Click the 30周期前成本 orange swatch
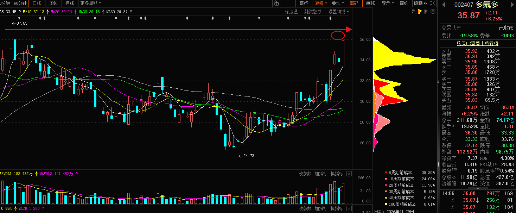The width and height of the screenshot is (516, 213). (x=386, y=192)
